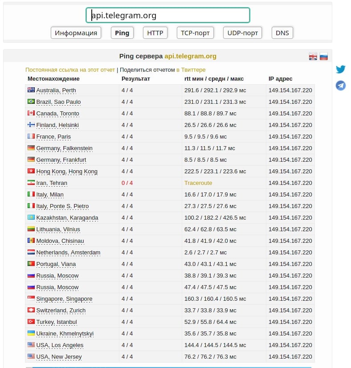Click the 62.4 / 62.8 / 63.5 мс value

(210, 229)
